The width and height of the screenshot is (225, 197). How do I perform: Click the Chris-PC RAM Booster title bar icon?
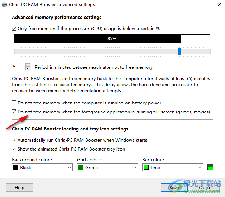click(x=4, y=5)
